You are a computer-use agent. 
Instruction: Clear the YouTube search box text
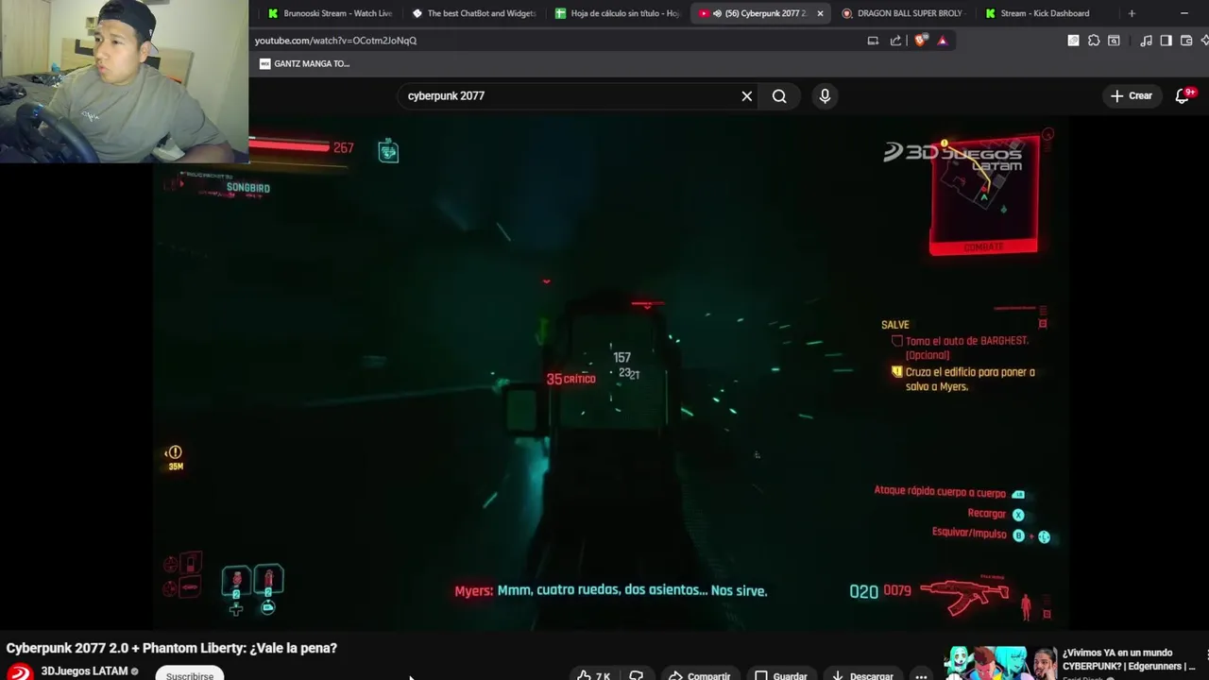pos(746,95)
